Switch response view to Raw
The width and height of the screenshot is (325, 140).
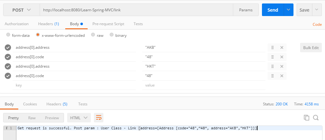tap(32, 118)
